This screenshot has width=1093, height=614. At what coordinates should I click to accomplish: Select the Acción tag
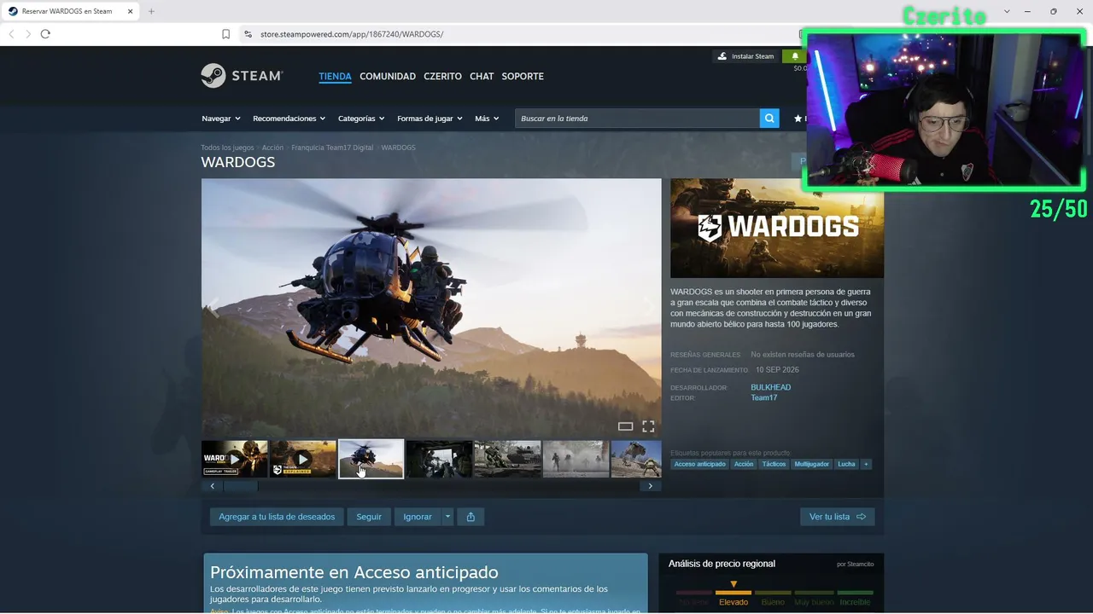(x=744, y=464)
